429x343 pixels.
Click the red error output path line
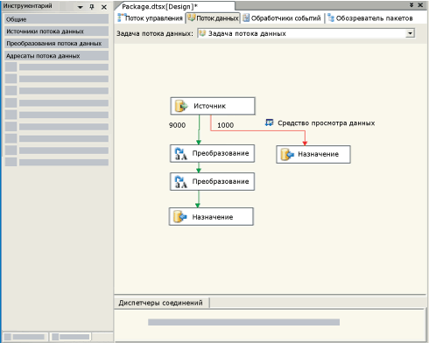click(257, 130)
